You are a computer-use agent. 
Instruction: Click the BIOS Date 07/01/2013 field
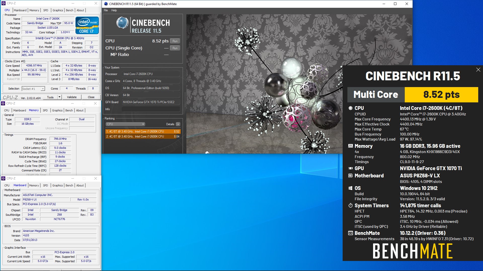pos(59,240)
